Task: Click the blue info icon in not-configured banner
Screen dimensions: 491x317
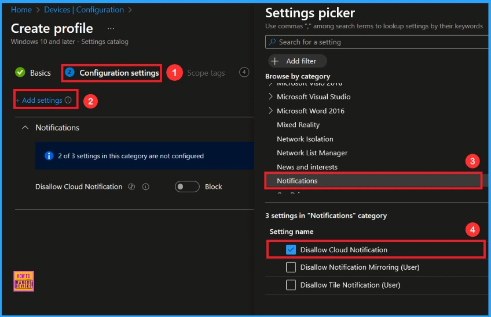Action: (x=49, y=155)
